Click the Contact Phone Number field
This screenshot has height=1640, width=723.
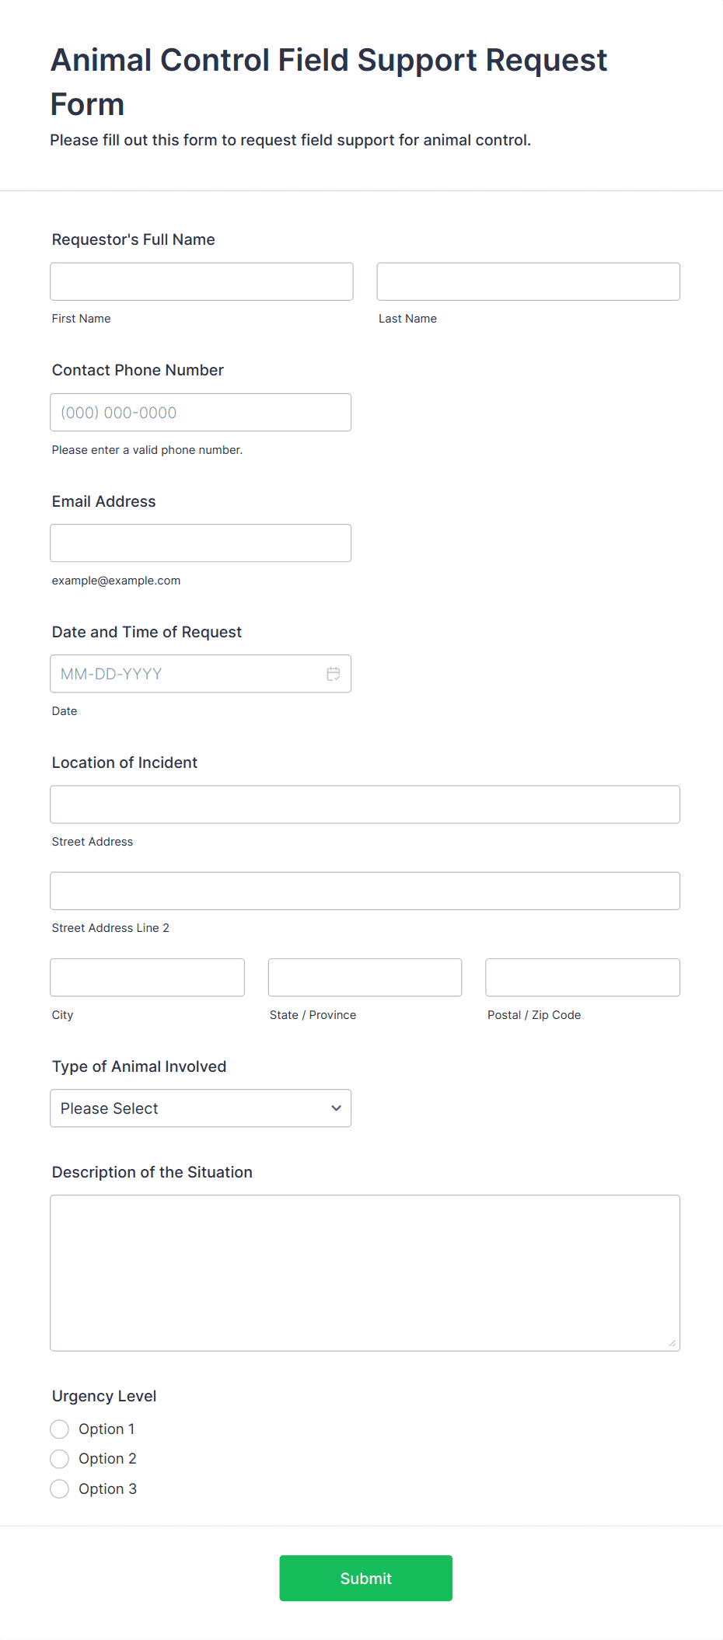tap(200, 413)
